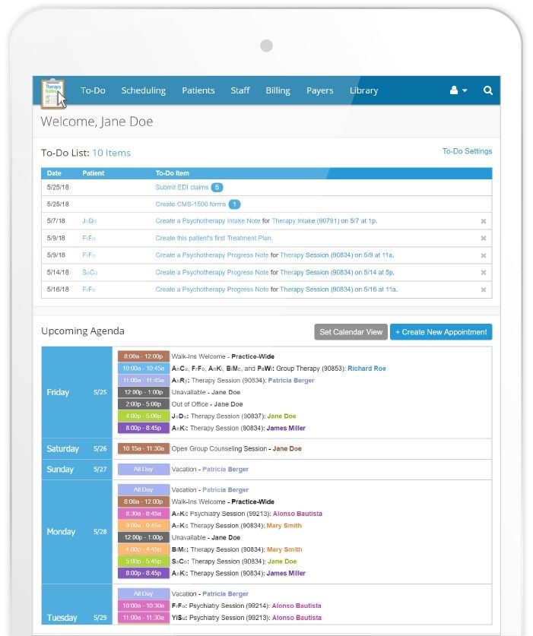Click Sunday All Day vacation block
This screenshot has width=533, height=636.
click(143, 470)
